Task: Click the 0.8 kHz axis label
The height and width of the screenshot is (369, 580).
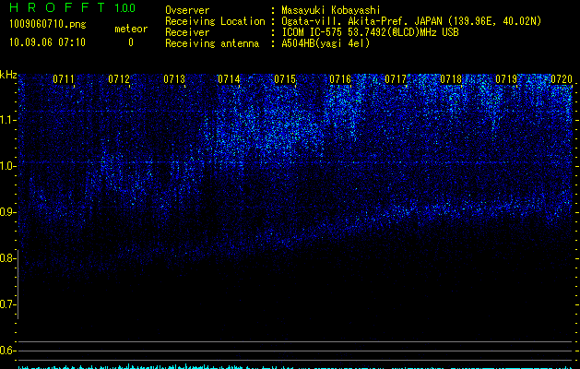Action: pos(7,258)
